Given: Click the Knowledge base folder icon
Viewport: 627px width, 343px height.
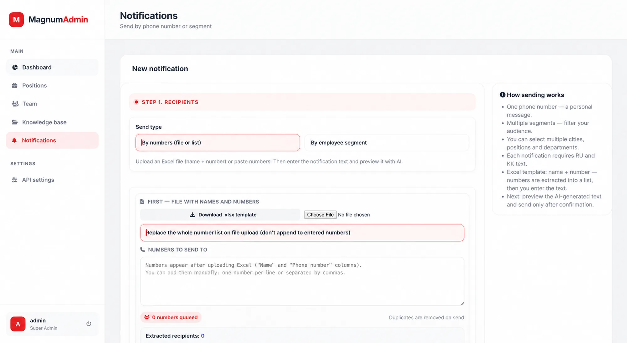Looking at the screenshot, I should [x=15, y=122].
